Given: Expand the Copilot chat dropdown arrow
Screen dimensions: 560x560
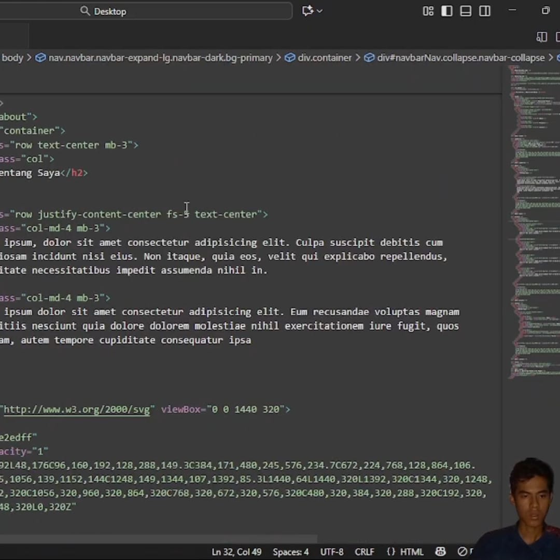Looking at the screenshot, I should [x=320, y=11].
